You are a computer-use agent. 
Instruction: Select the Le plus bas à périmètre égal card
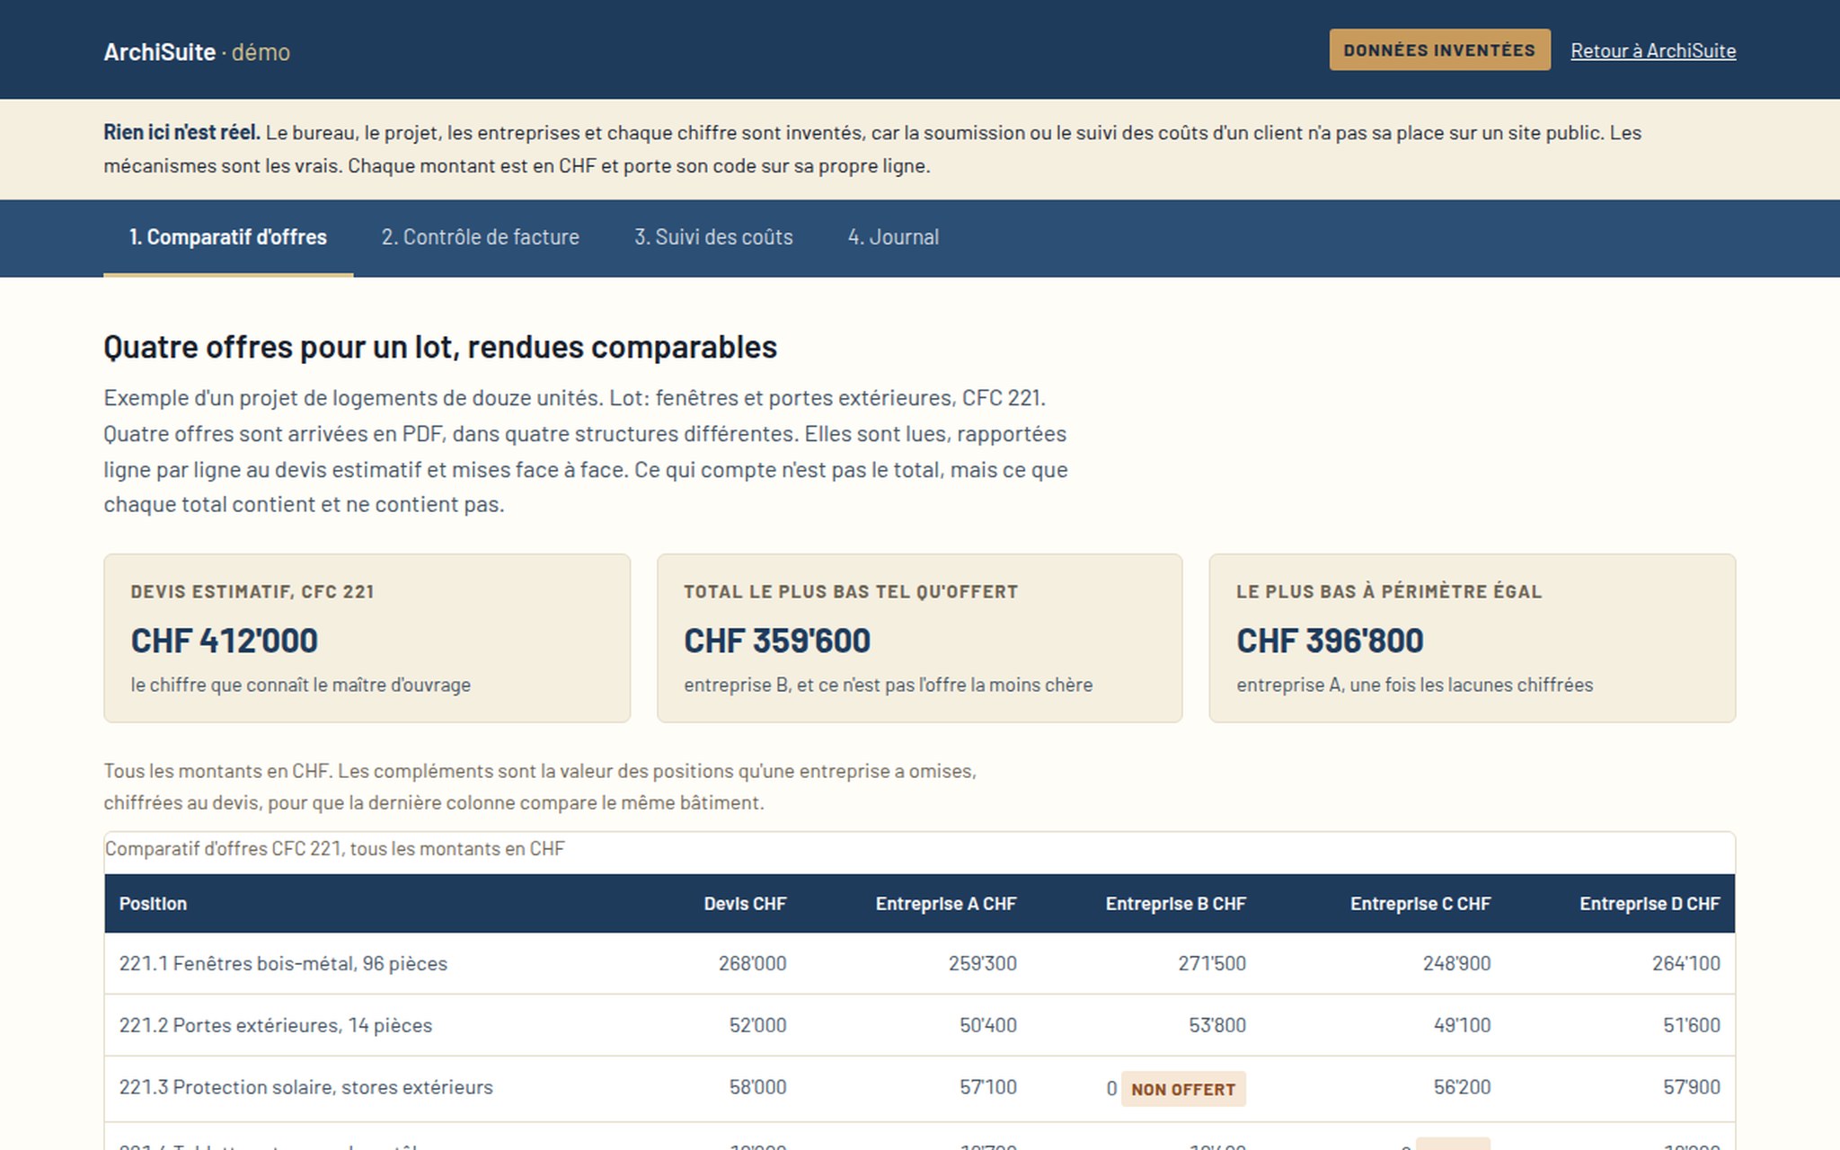[x=1472, y=638]
